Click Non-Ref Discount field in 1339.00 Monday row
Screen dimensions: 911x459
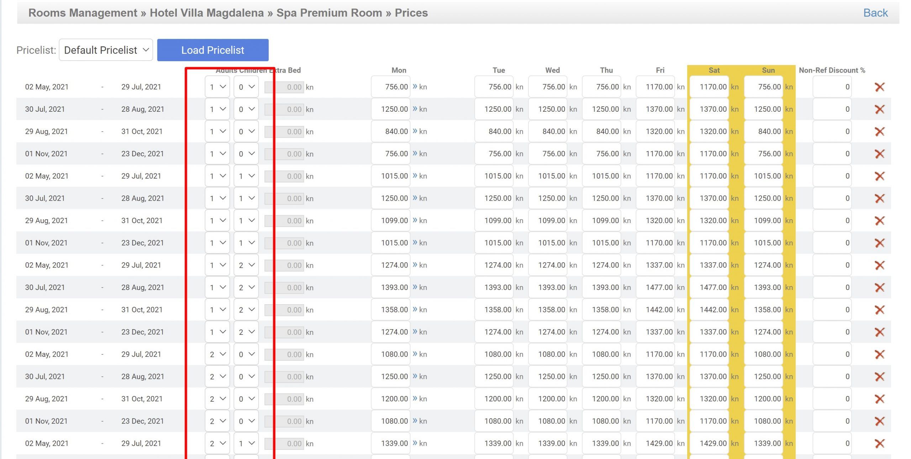click(x=832, y=443)
